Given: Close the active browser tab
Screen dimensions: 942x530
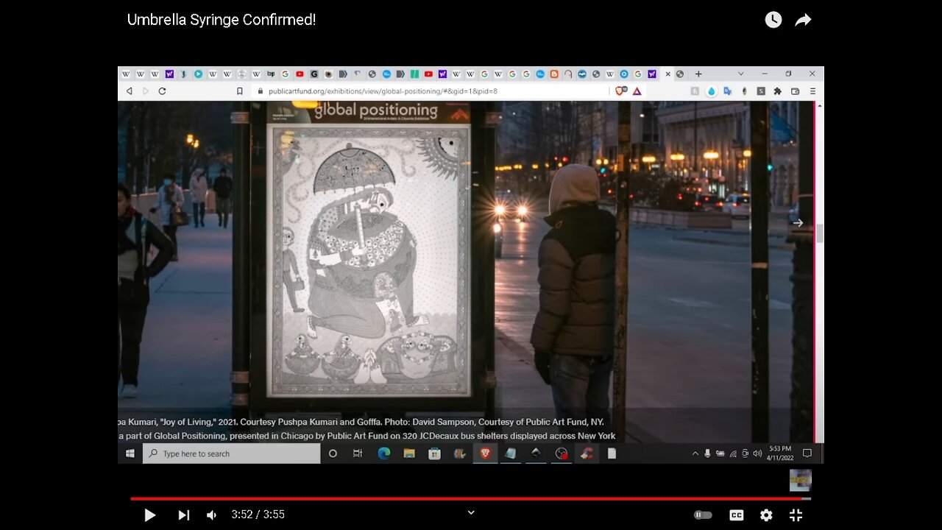Looking at the screenshot, I should pos(668,74).
